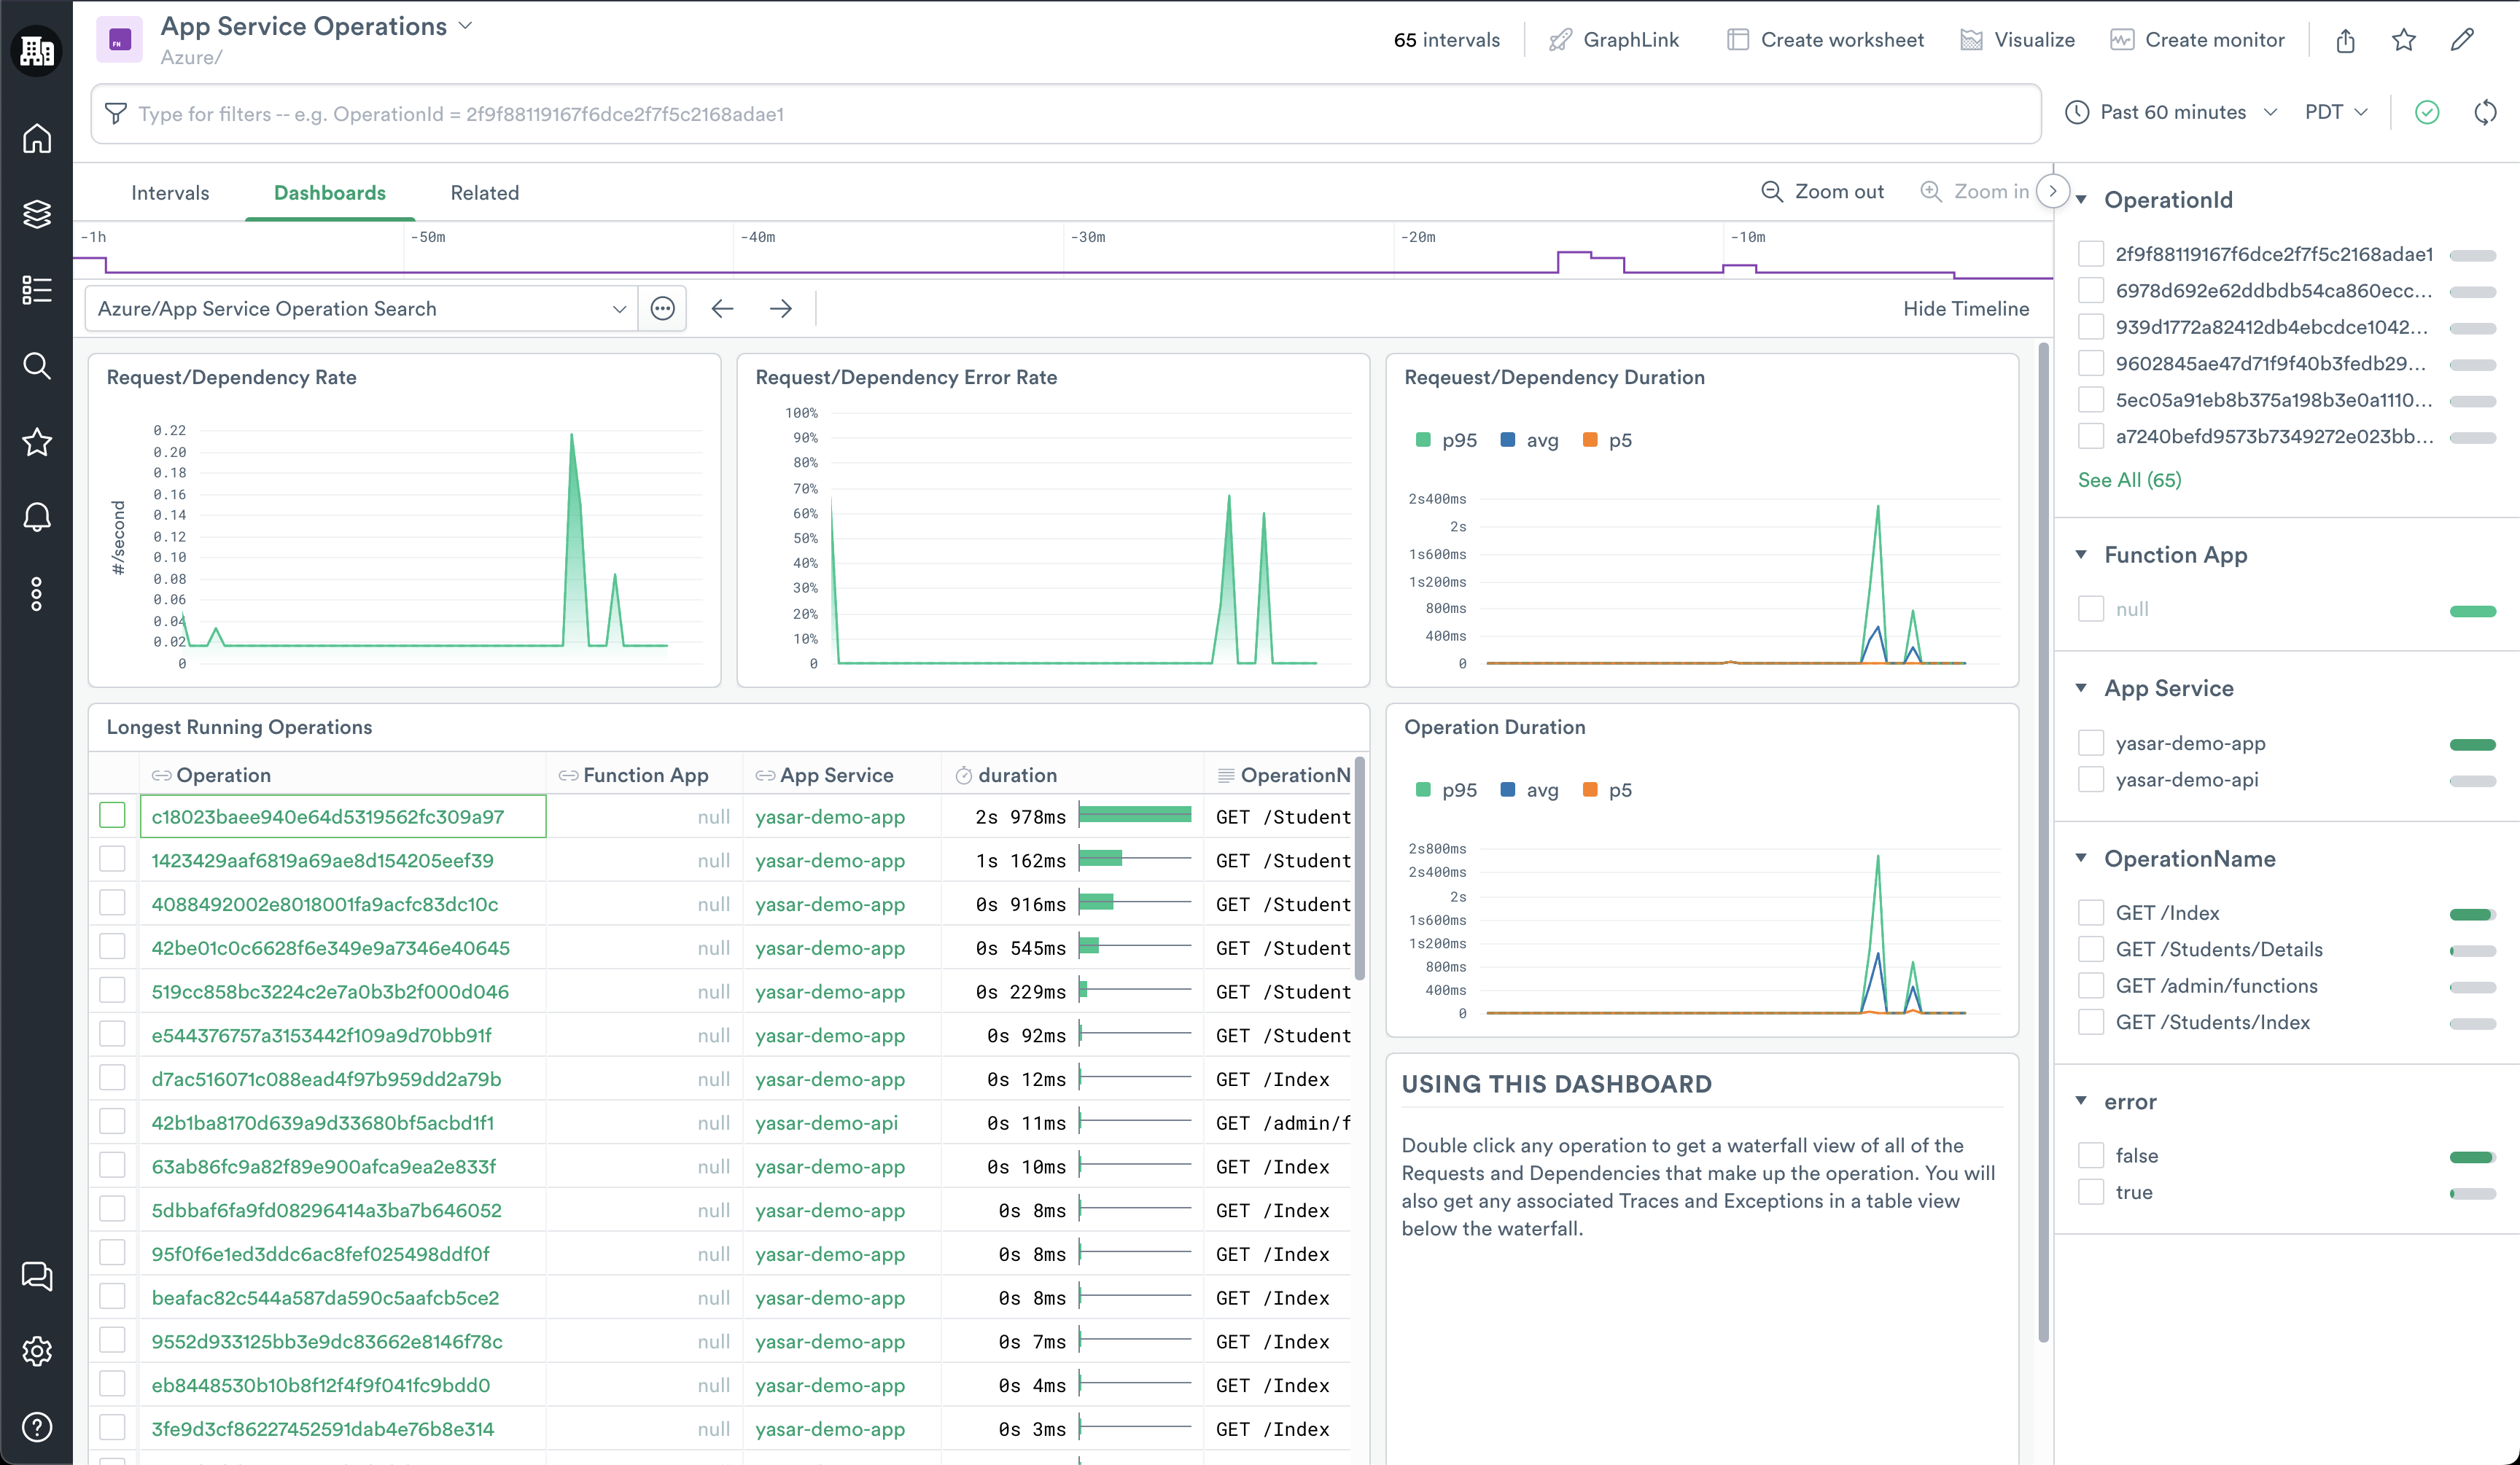The height and width of the screenshot is (1465, 2520).
Task: Open the search icon in left sidebar
Action: (x=37, y=366)
